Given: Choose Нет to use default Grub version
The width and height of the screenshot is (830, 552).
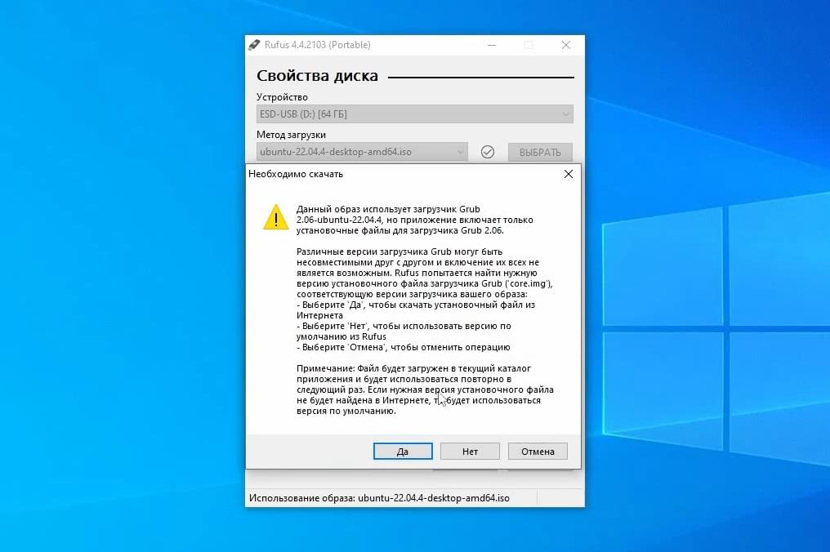Looking at the screenshot, I should (x=470, y=452).
